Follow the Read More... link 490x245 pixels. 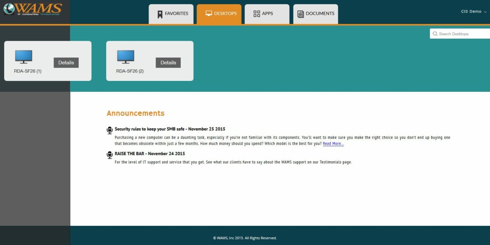coord(333,144)
